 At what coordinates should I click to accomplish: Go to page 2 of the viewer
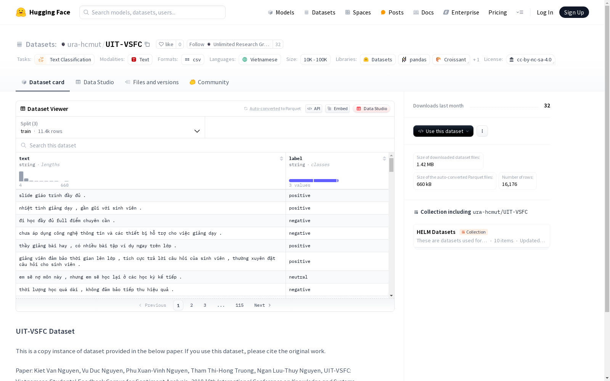pyautogui.click(x=191, y=305)
